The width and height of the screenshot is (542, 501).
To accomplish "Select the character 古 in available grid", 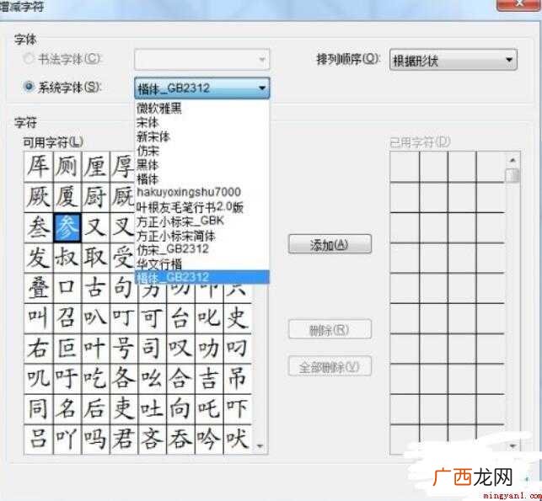I will [96, 289].
